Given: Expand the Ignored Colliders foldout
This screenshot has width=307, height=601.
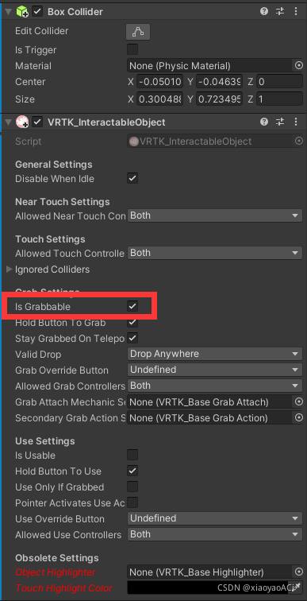Looking at the screenshot, I should (x=10, y=269).
